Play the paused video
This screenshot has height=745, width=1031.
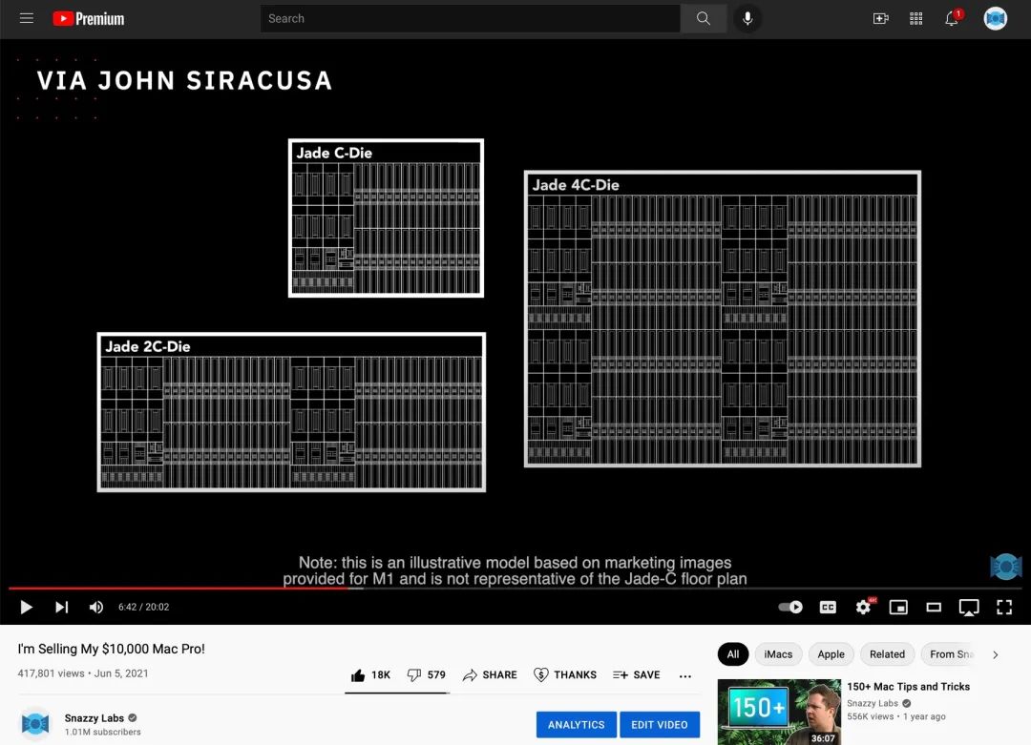(27, 607)
